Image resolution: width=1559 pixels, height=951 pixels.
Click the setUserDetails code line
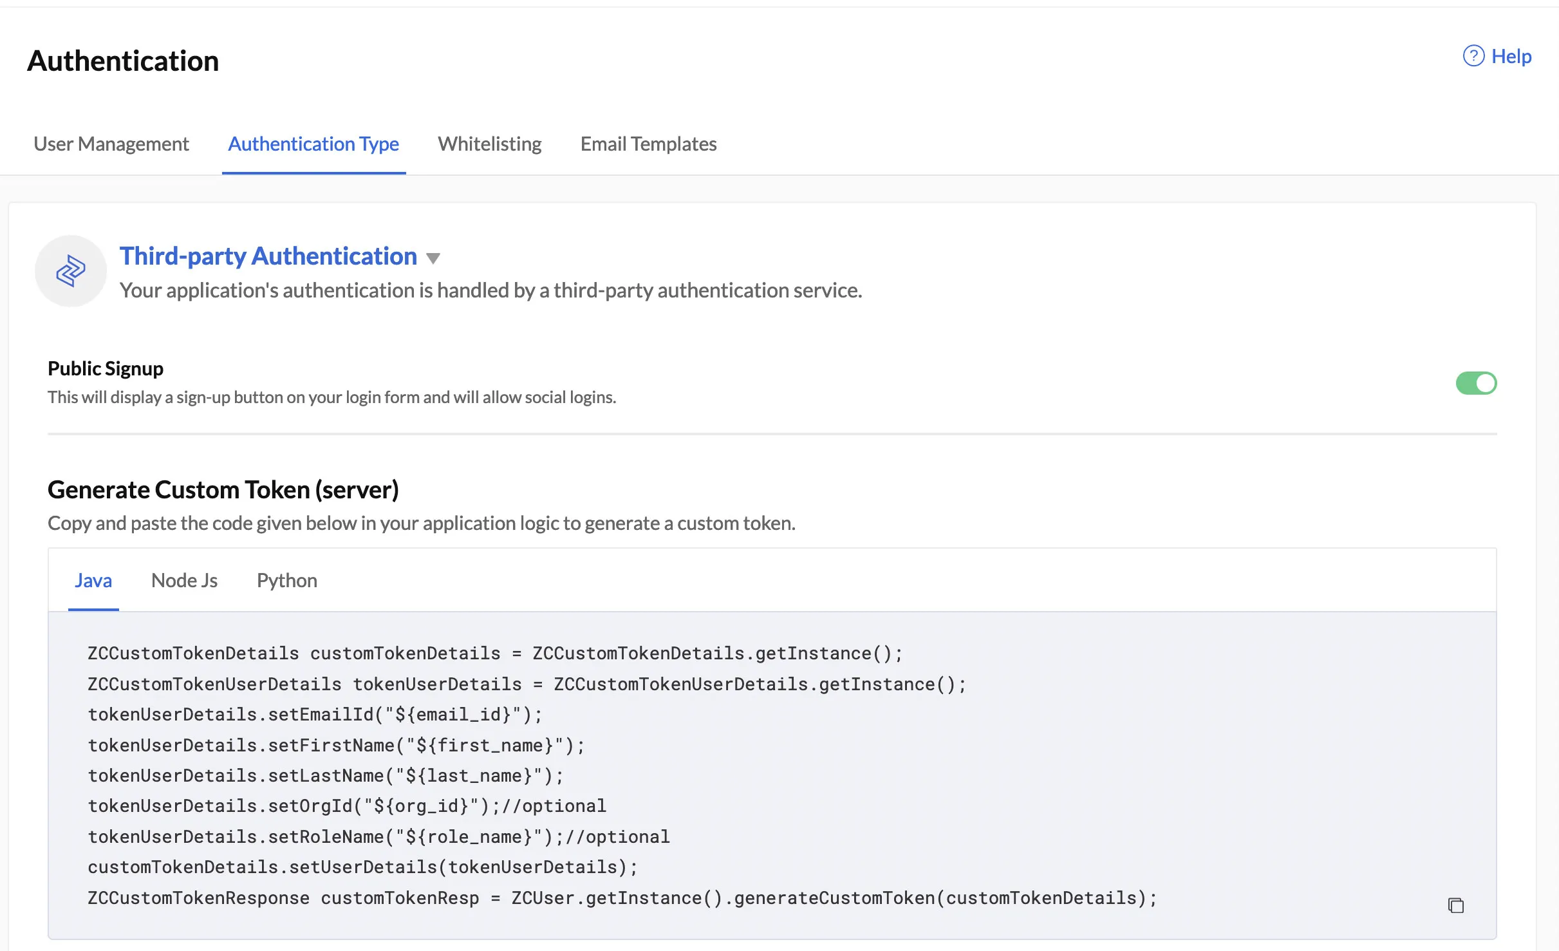(x=363, y=867)
